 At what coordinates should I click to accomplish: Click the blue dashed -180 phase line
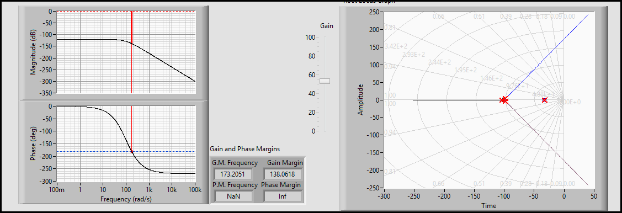click(x=126, y=152)
